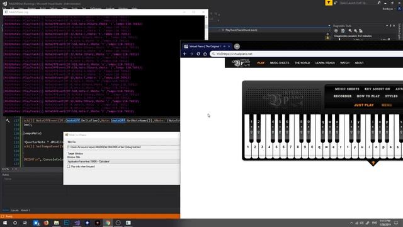Zoom in on the diagnostics timeline
The image size is (403, 227).
coord(350,31)
